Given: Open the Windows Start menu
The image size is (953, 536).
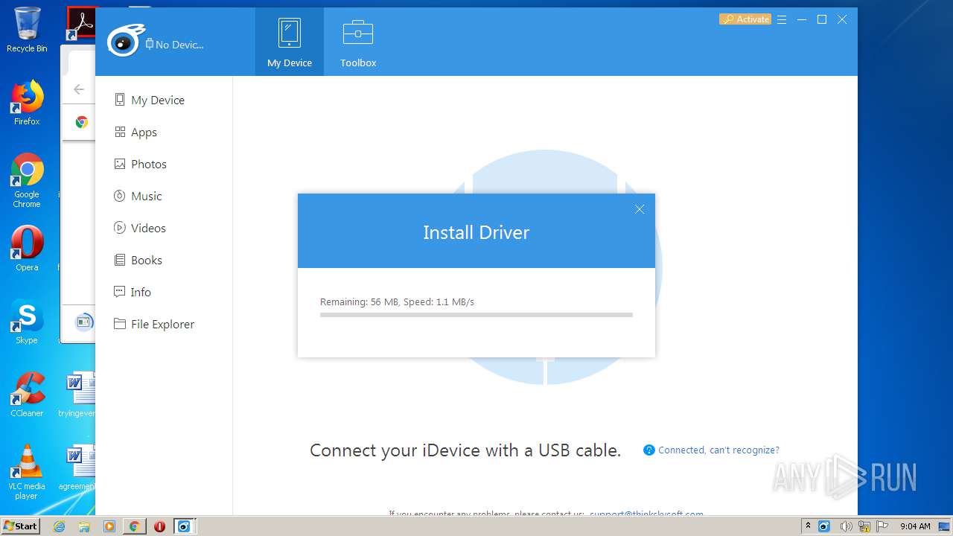Looking at the screenshot, I should coord(20,526).
